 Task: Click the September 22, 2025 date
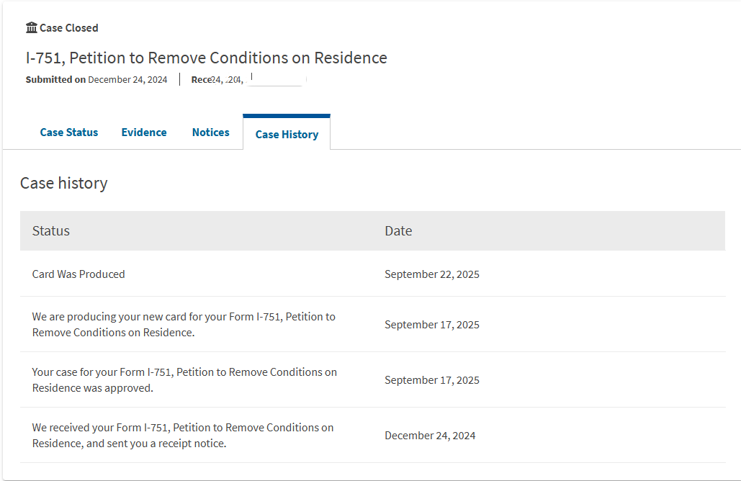click(432, 274)
